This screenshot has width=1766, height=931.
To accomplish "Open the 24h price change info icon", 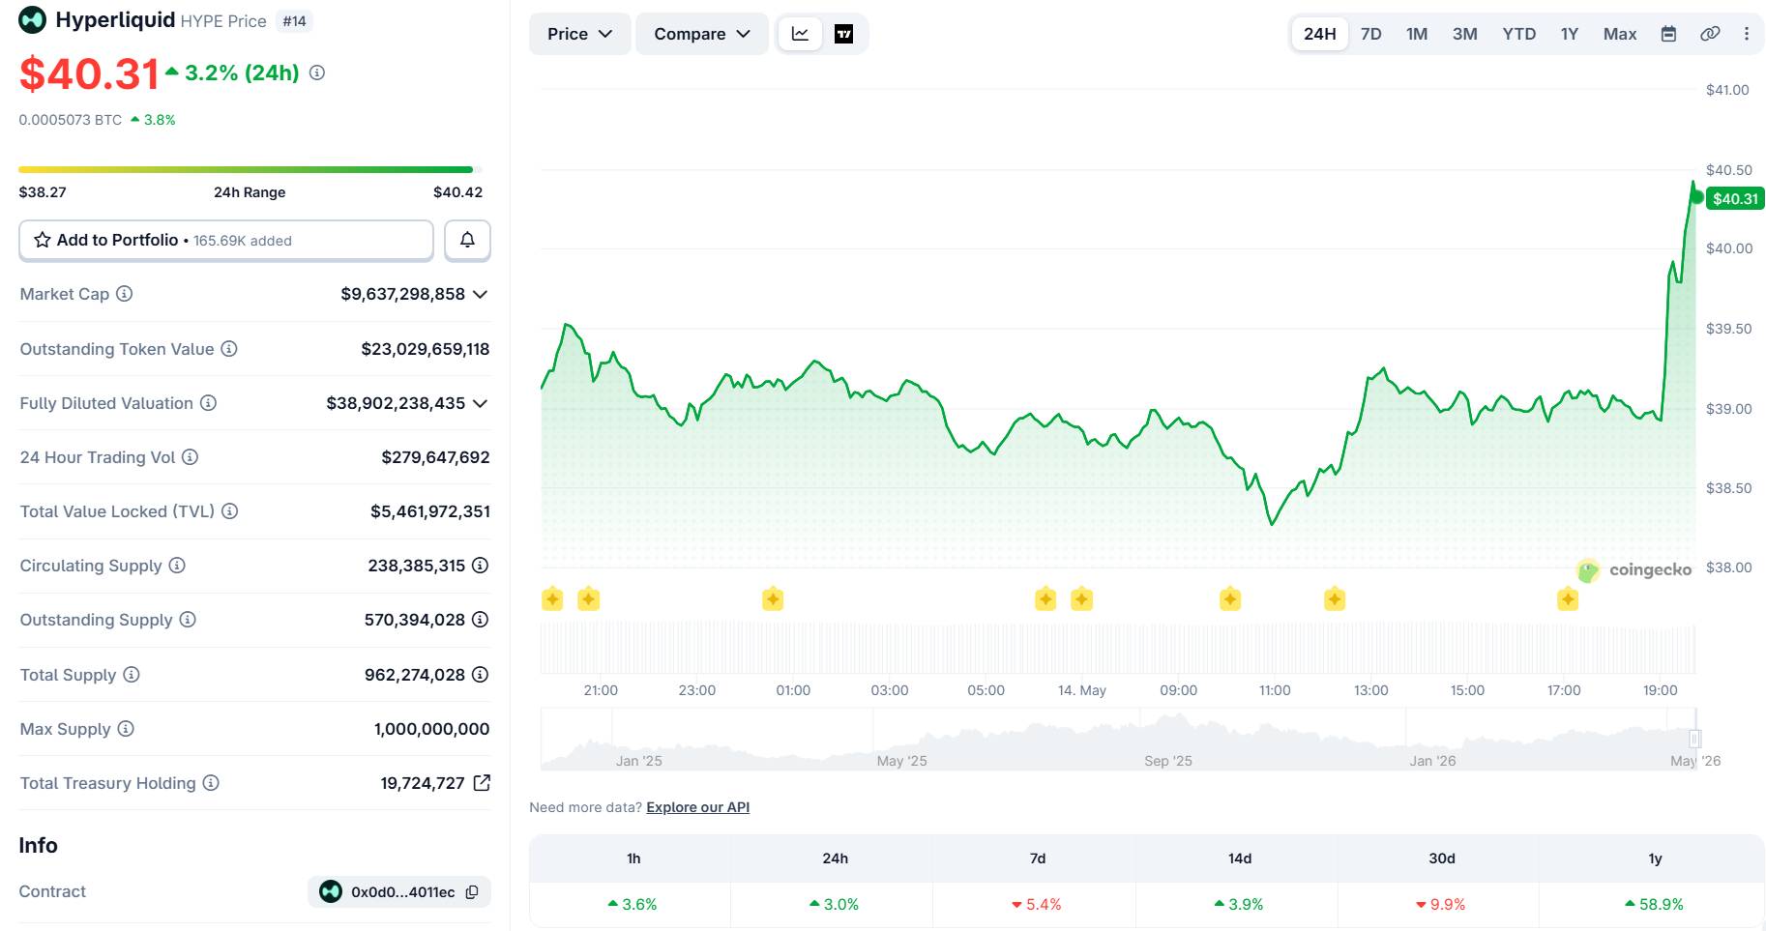I will [x=317, y=73].
